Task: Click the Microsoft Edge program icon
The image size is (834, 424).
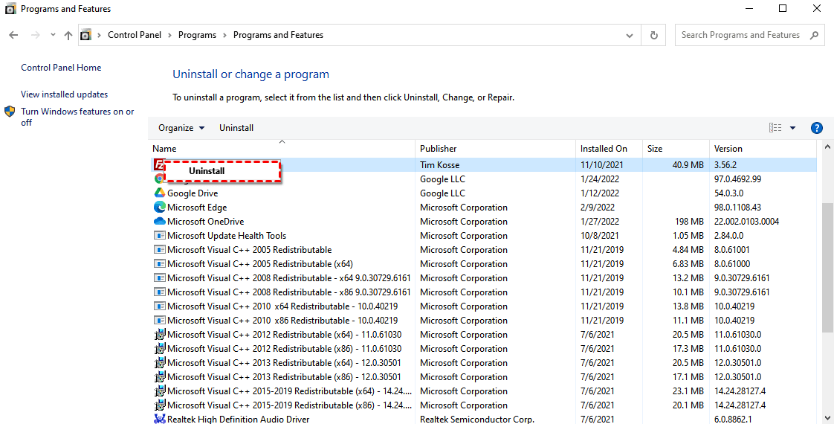Action: click(x=159, y=208)
